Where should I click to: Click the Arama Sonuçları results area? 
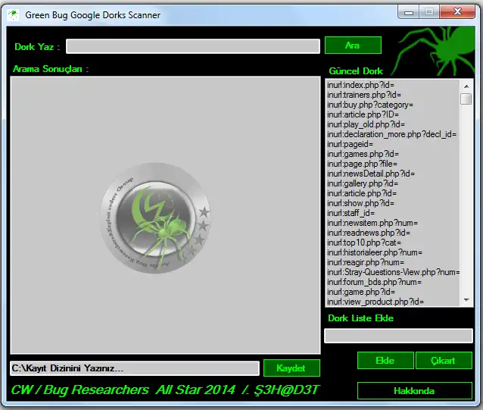(x=165, y=215)
